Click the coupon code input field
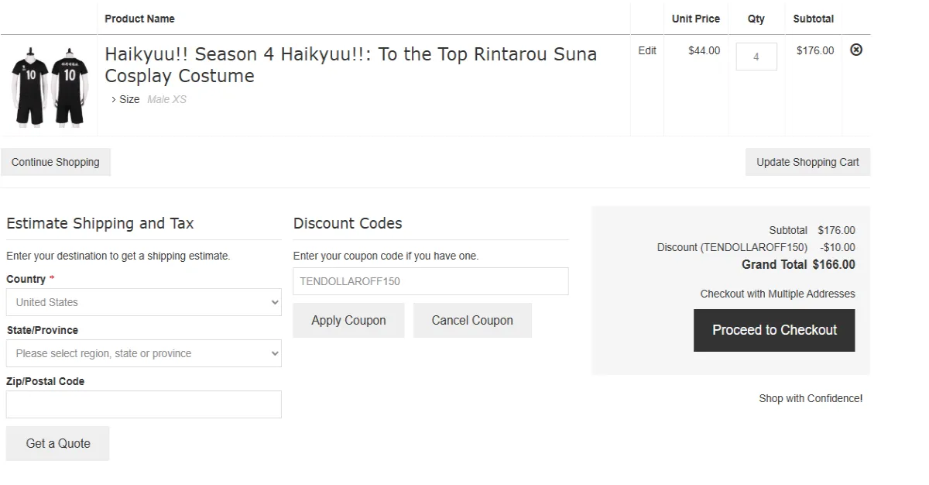929x485 pixels. click(x=430, y=280)
